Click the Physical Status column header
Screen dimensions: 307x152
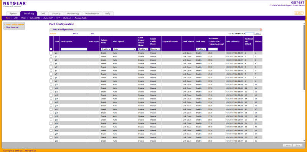click(170, 41)
